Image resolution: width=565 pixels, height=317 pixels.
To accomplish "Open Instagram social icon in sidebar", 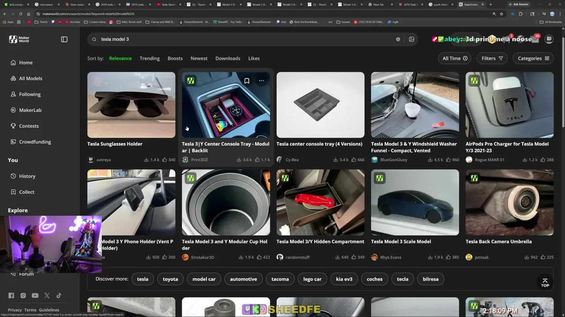I will tap(23, 295).
